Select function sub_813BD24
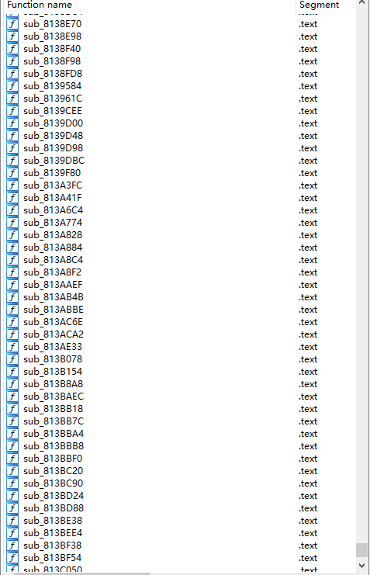 click(x=54, y=496)
